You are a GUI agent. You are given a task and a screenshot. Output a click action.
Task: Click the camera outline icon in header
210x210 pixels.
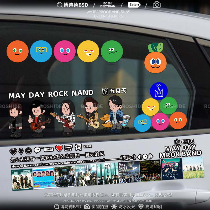[156, 5]
